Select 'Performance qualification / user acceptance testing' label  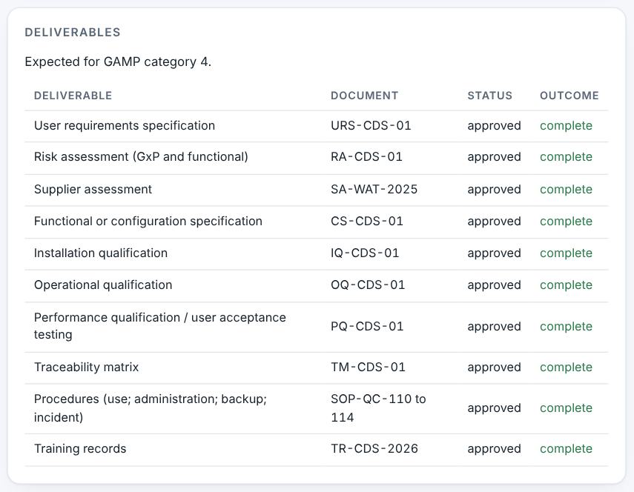coord(160,326)
